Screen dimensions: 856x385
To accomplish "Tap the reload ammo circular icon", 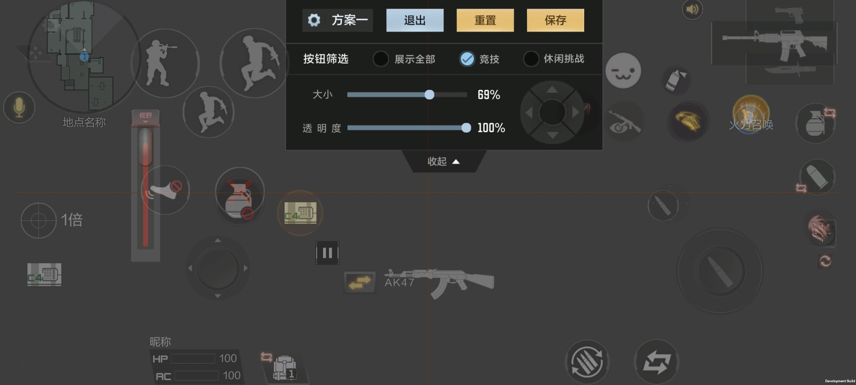I will point(587,362).
